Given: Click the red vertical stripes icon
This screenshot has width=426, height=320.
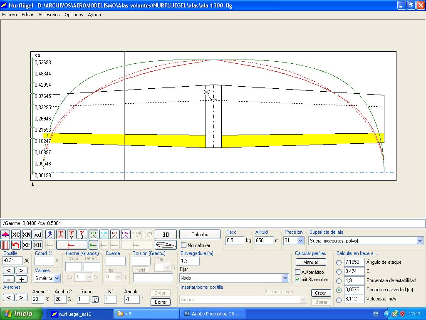Looking at the screenshot, I should 5,245.
